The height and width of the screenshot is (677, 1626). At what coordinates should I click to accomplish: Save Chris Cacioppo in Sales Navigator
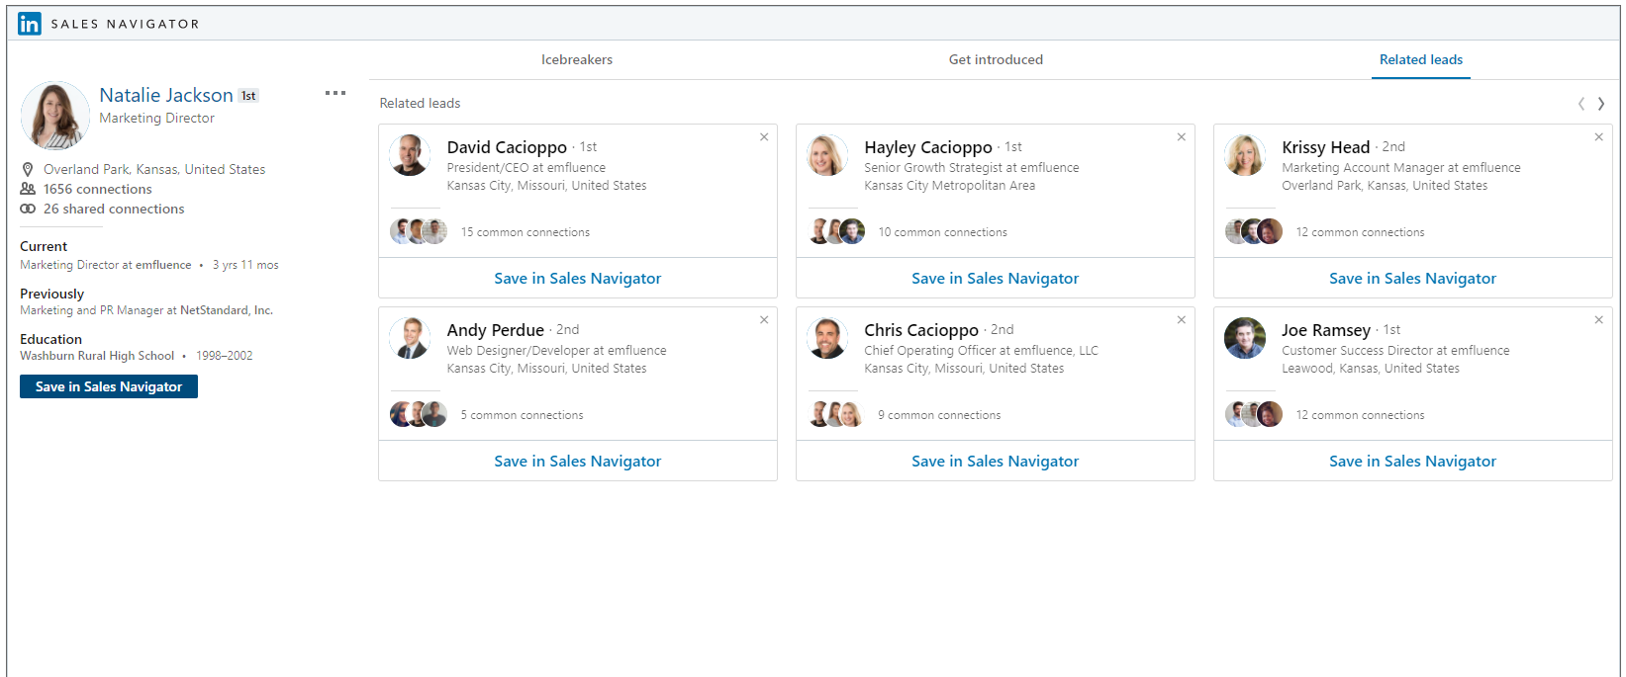(x=996, y=462)
